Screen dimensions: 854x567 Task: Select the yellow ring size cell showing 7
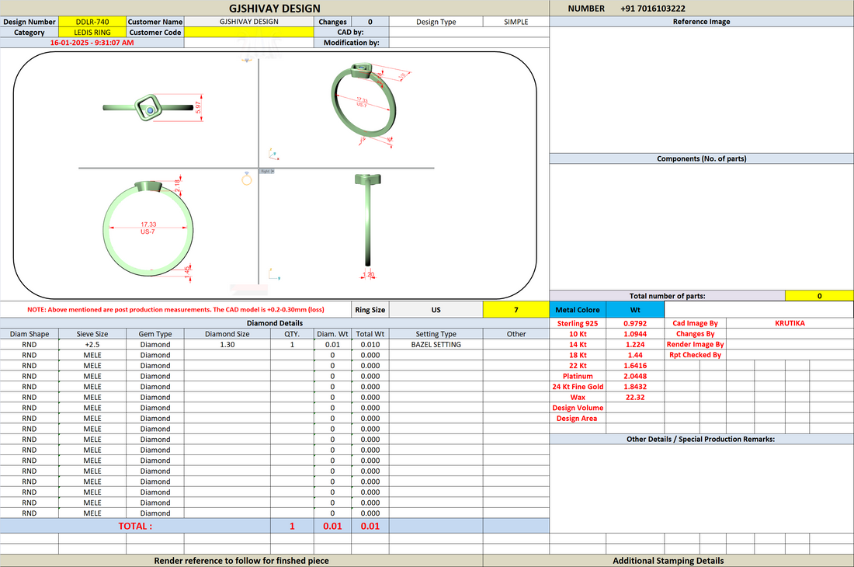click(x=516, y=309)
